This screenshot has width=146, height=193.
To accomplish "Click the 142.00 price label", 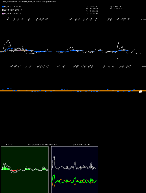I will point(138,54).
